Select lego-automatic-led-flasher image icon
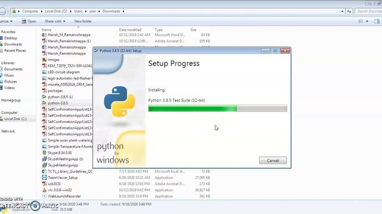Screen dimensions: 382x214 click(x=44, y=78)
